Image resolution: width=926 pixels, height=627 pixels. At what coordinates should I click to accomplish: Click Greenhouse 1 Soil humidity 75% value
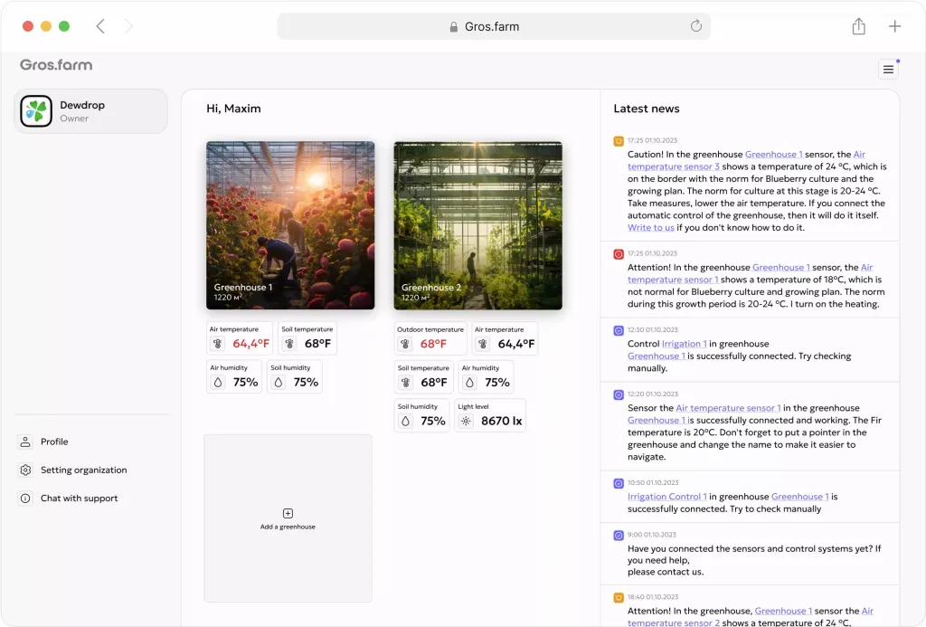306,383
